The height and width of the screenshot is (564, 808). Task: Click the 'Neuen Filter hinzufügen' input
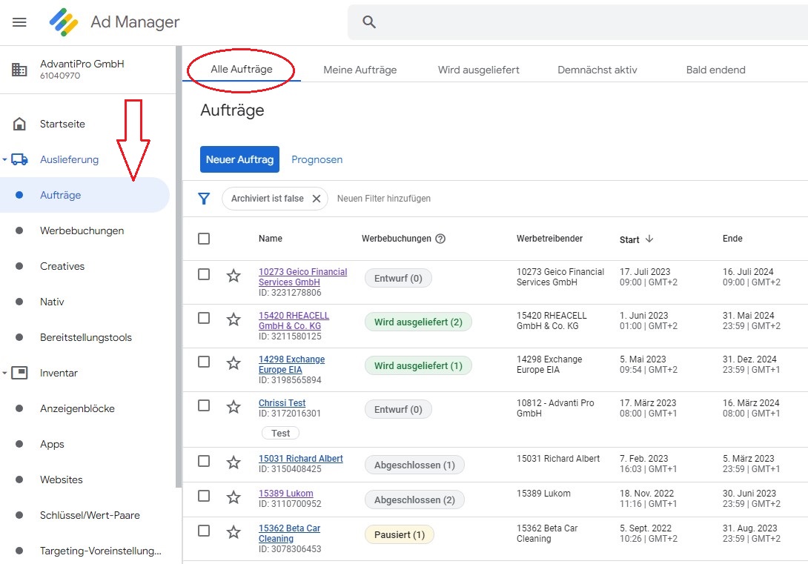[384, 199]
